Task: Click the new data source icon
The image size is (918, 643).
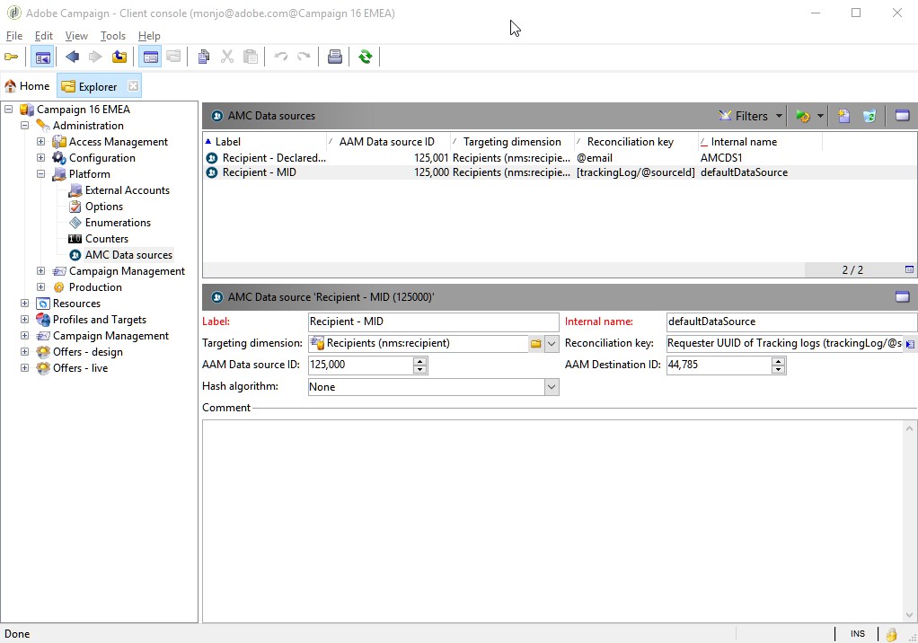Action: click(843, 116)
